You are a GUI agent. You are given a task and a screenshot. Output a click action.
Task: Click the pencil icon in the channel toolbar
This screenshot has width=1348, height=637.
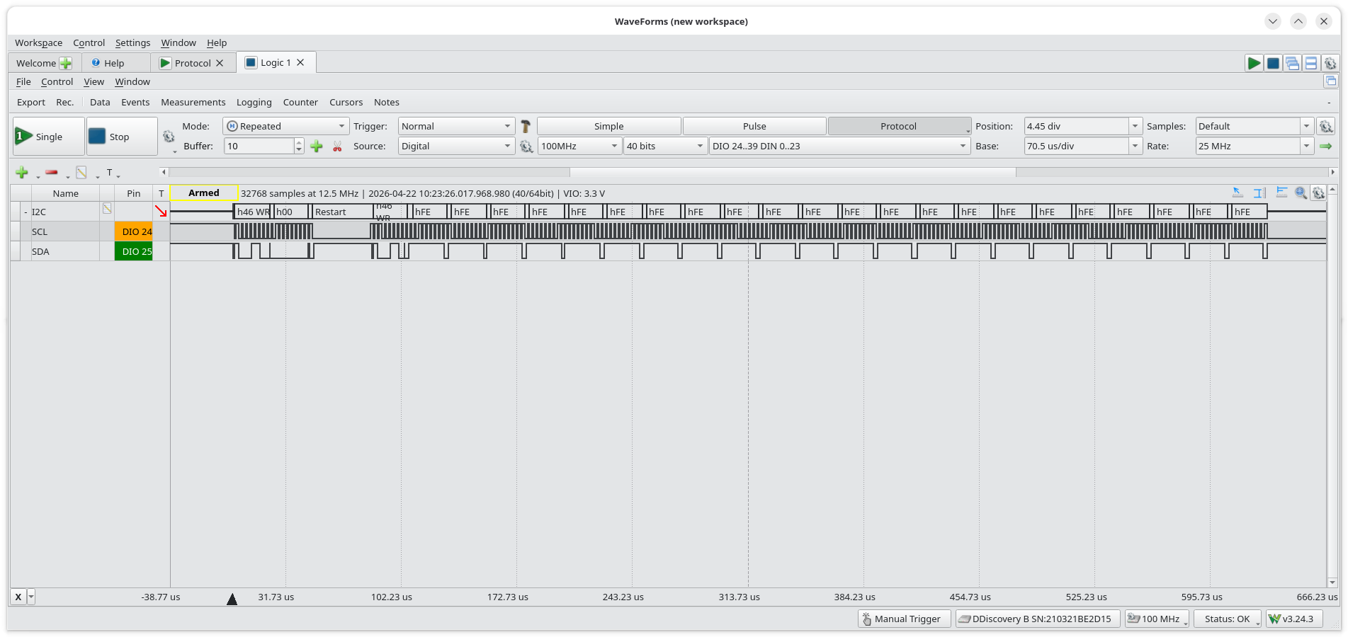tap(81, 173)
